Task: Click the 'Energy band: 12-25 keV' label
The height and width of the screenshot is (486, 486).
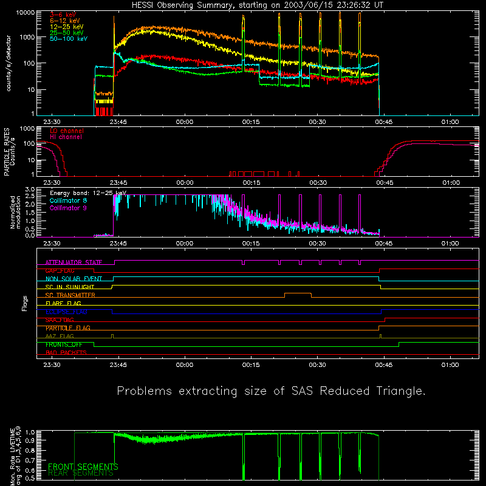Action: [x=88, y=193]
